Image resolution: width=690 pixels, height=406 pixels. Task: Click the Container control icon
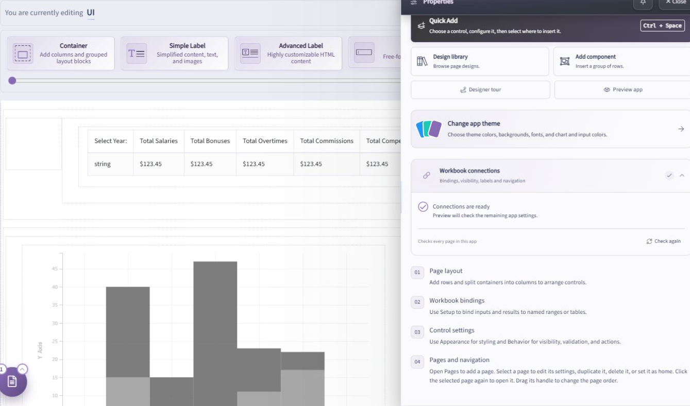click(x=23, y=54)
